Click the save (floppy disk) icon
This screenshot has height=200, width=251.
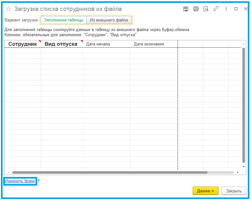pyautogui.click(x=186, y=9)
